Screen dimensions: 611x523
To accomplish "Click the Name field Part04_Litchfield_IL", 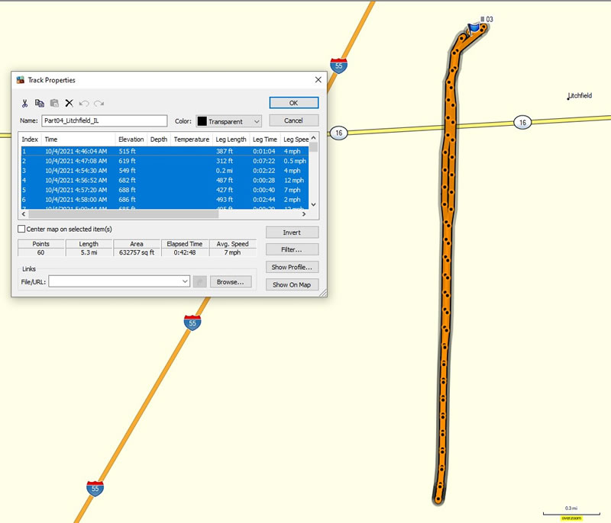I will [105, 120].
